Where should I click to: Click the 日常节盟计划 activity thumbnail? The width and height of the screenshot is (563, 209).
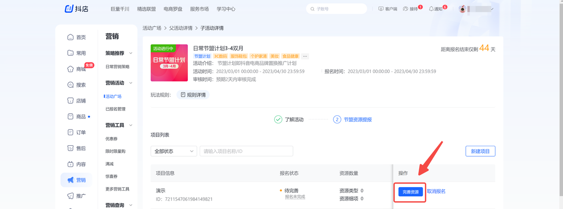click(x=169, y=63)
